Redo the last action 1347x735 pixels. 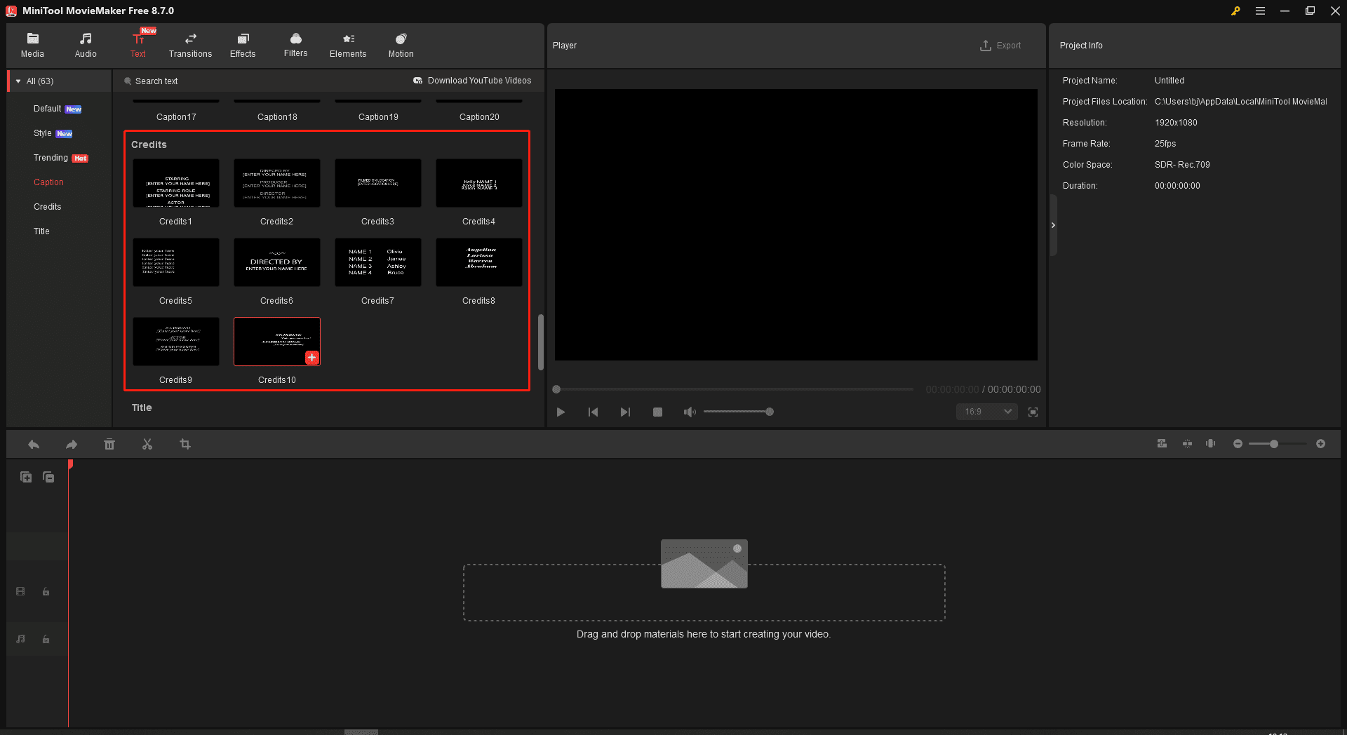pyautogui.click(x=72, y=445)
